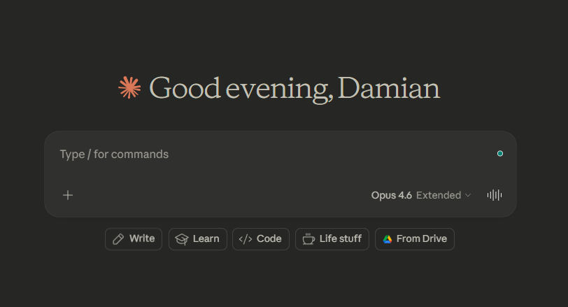Click the teal status dot
Screen dimensions: 568x307
500,154
